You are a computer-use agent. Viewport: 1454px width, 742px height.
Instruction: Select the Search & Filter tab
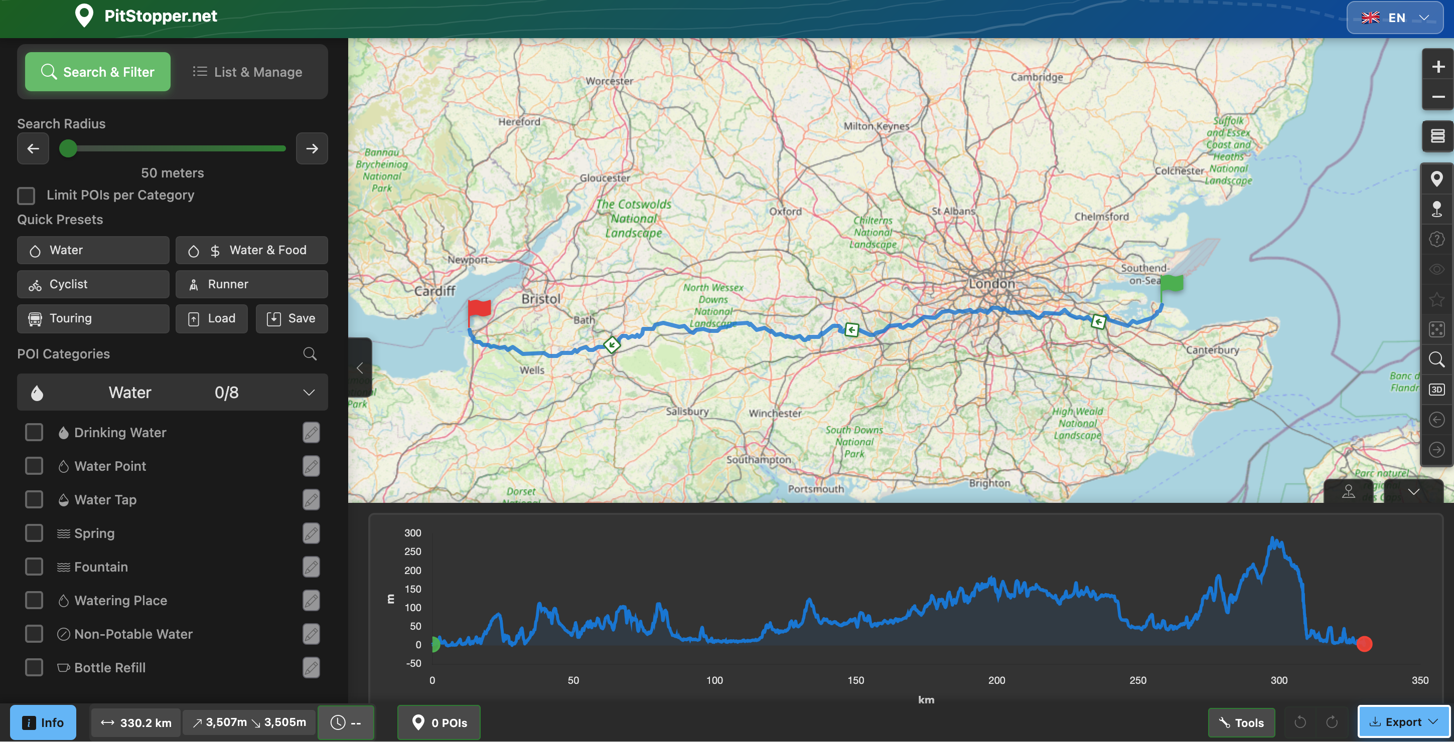pyautogui.click(x=97, y=72)
